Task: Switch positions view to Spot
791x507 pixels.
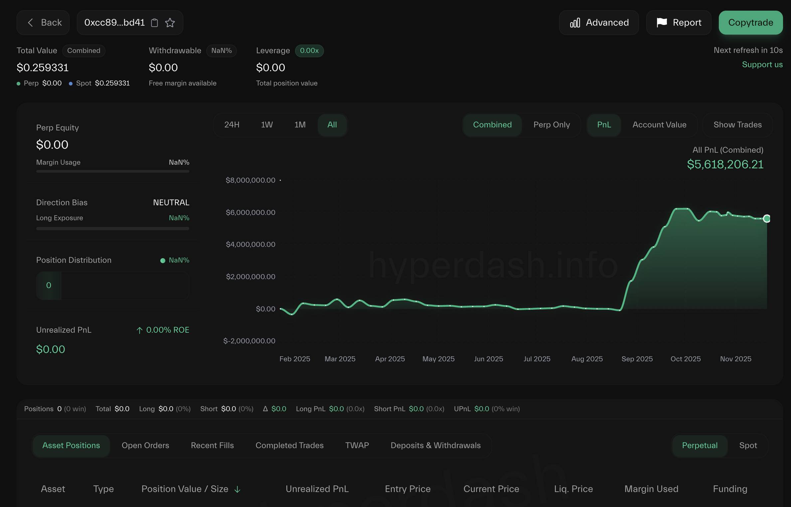Action: click(x=748, y=445)
